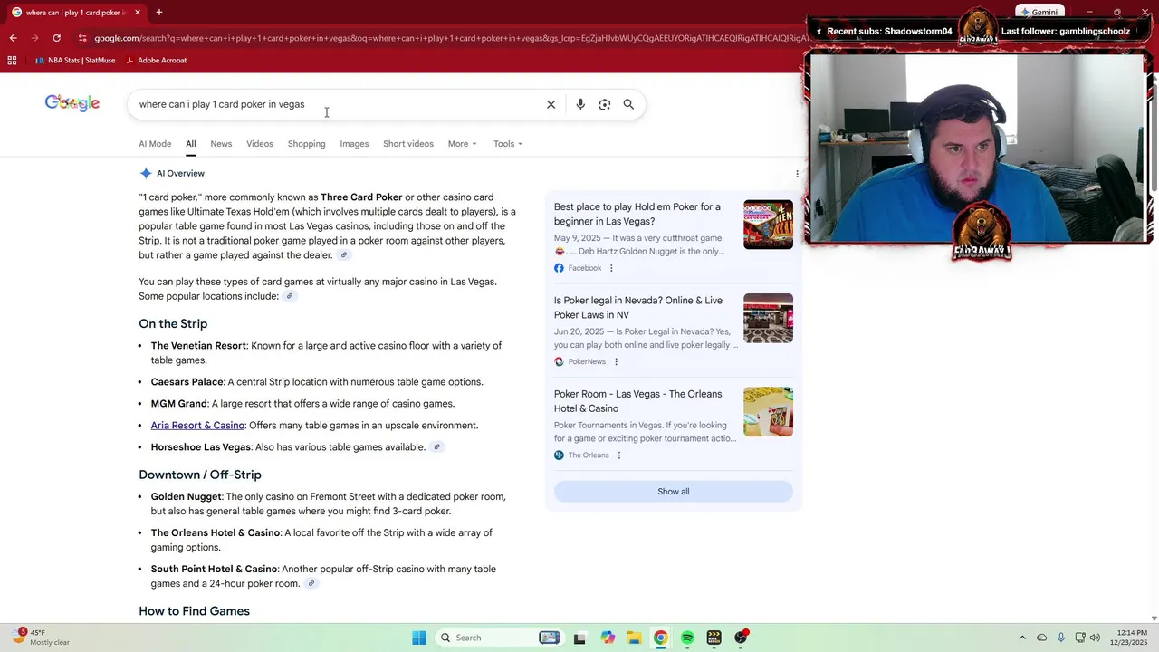Image resolution: width=1159 pixels, height=652 pixels.
Task: Switch to Chrome in the taskbar
Action: [x=661, y=638]
